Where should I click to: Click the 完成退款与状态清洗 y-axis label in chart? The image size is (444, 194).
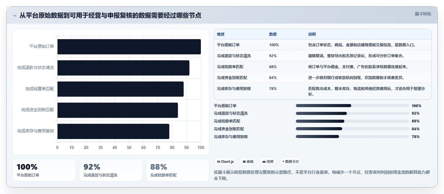(x=36, y=67)
